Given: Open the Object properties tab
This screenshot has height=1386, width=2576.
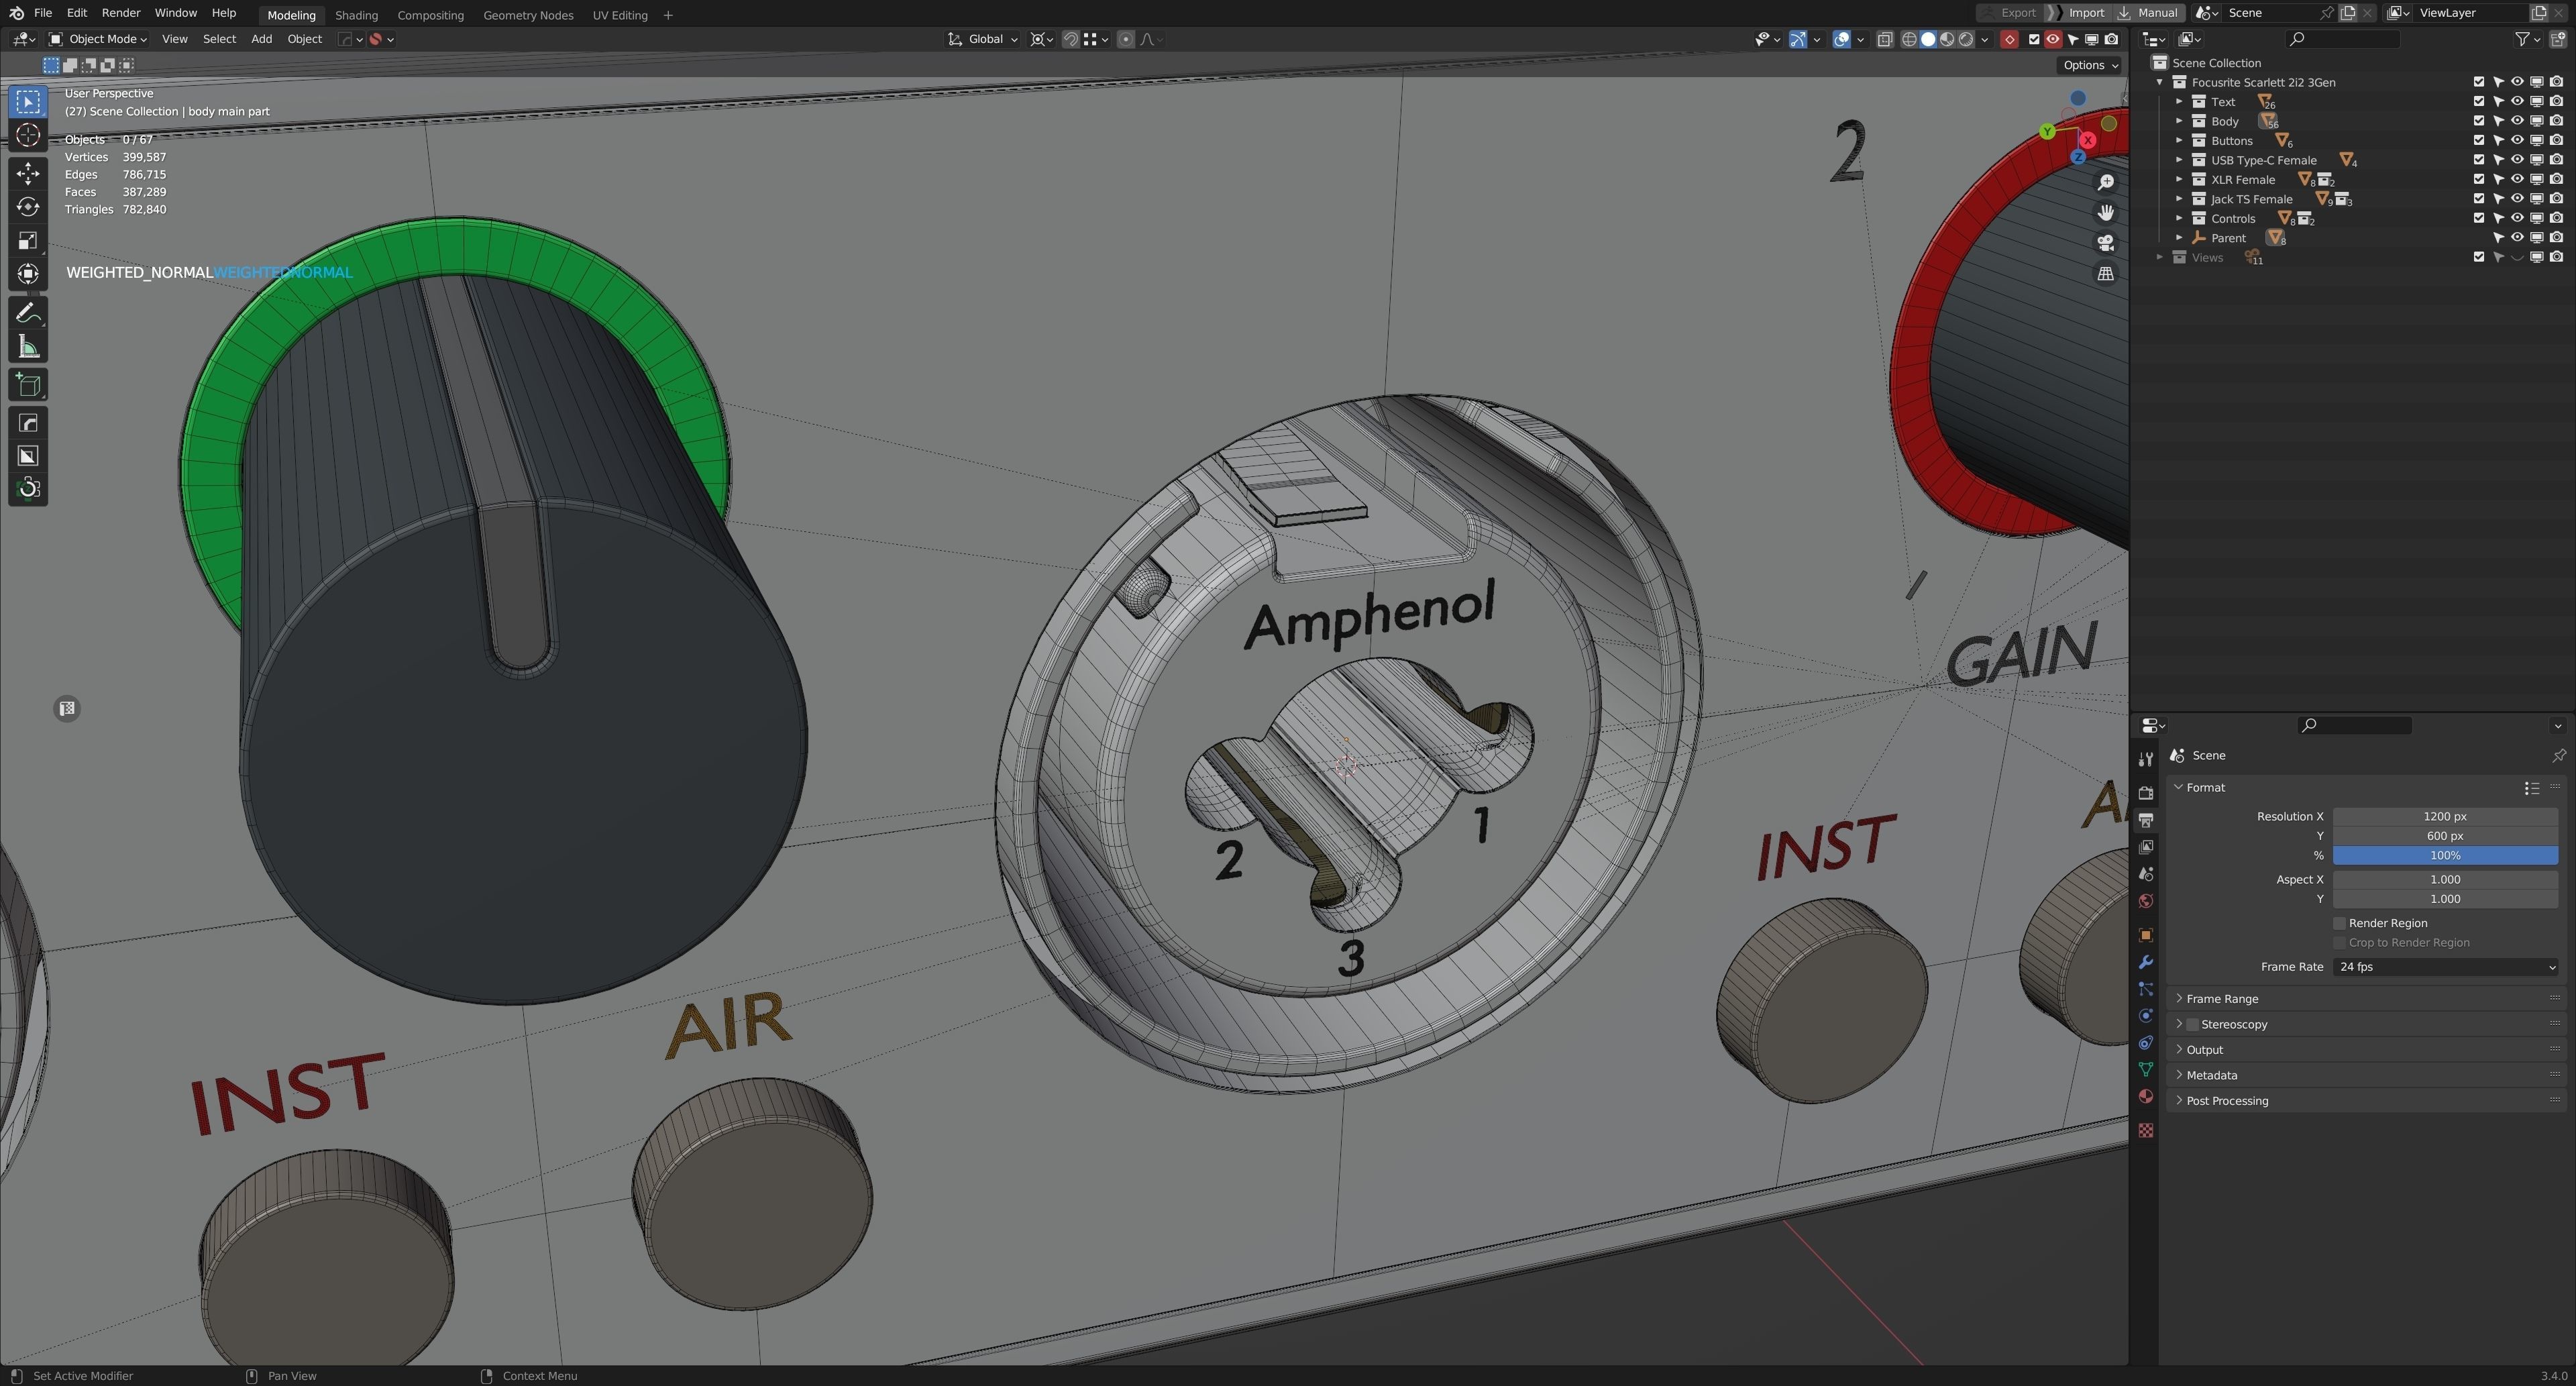Looking at the screenshot, I should click(2145, 935).
